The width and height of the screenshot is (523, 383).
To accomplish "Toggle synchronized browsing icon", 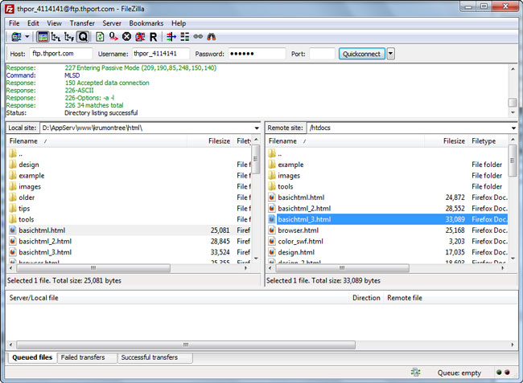I will click(x=198, y=37).
